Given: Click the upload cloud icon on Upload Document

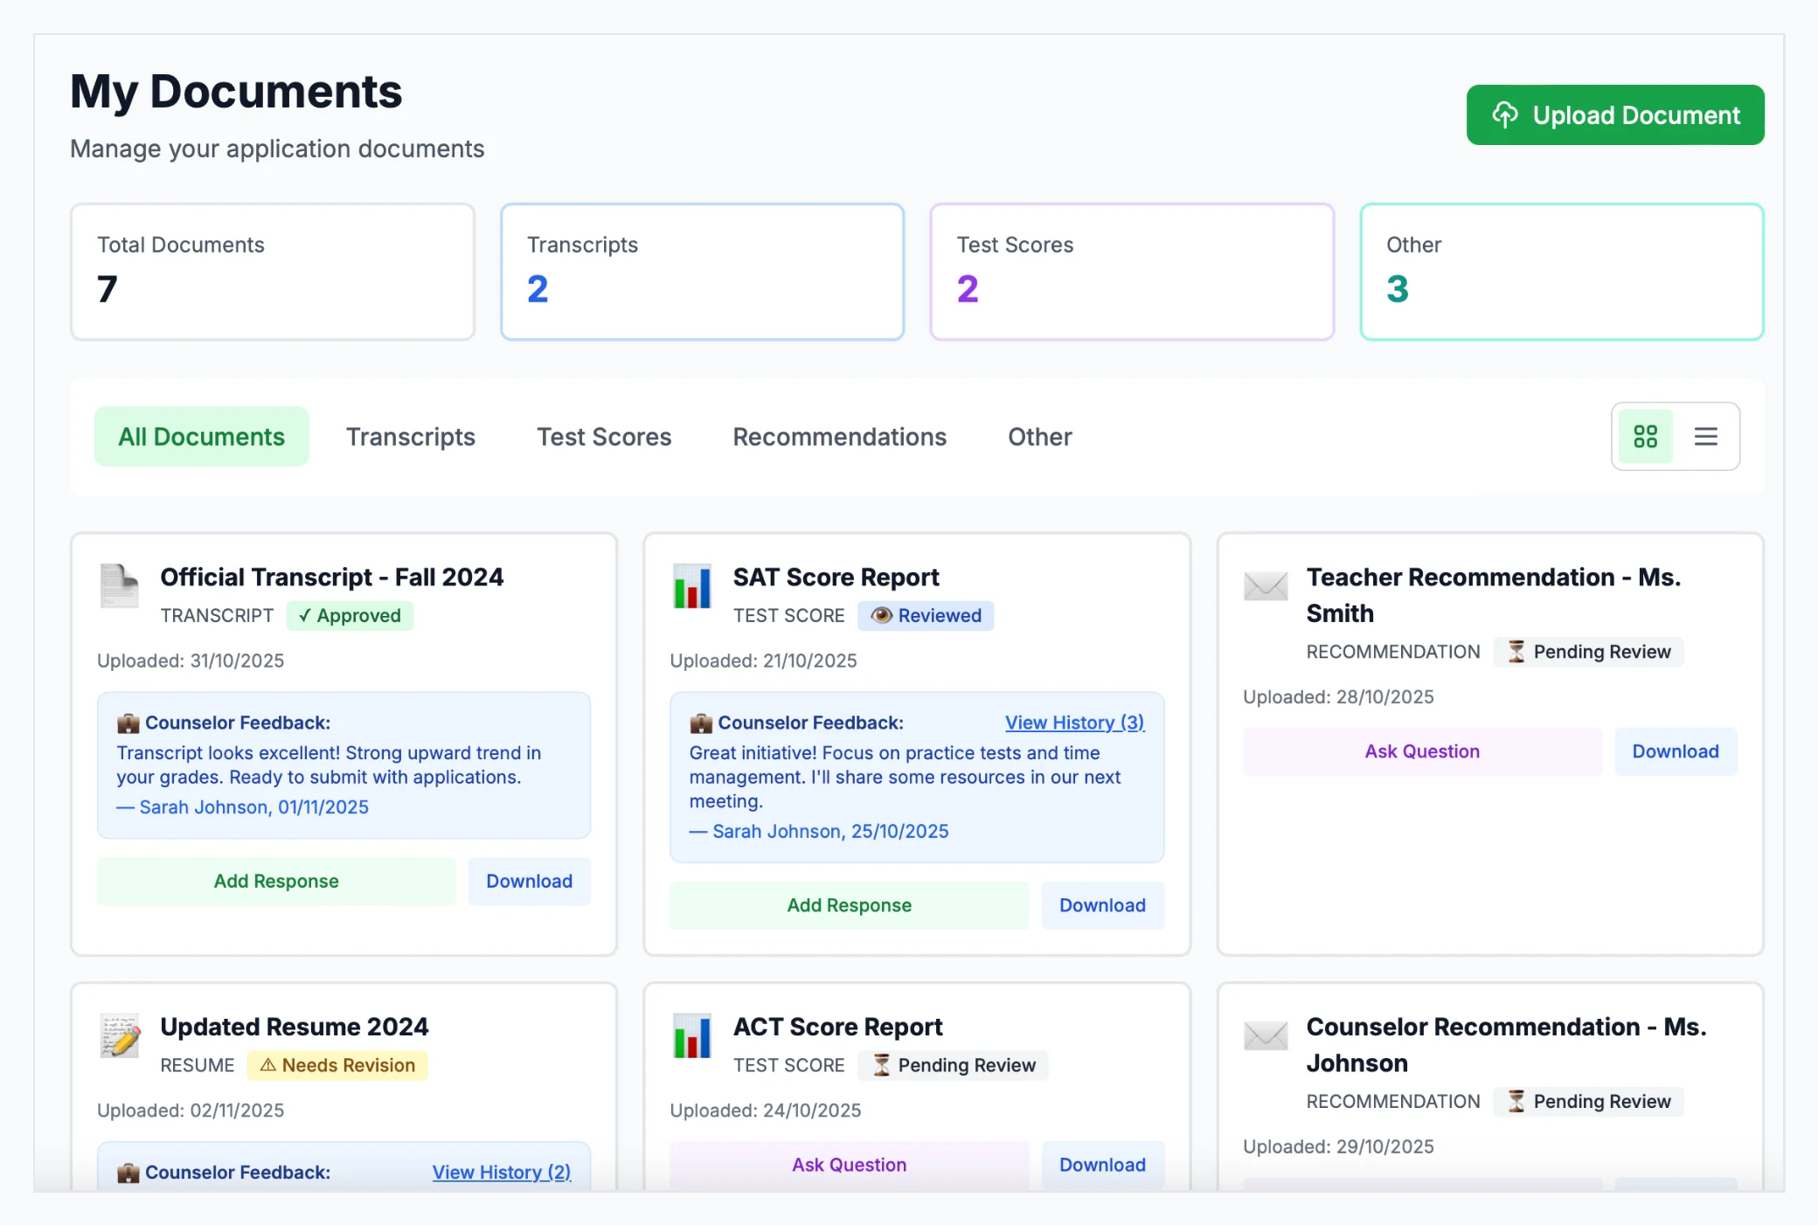Looking at the screenshot, I should pyautogui.click(x=1506, y=114).
